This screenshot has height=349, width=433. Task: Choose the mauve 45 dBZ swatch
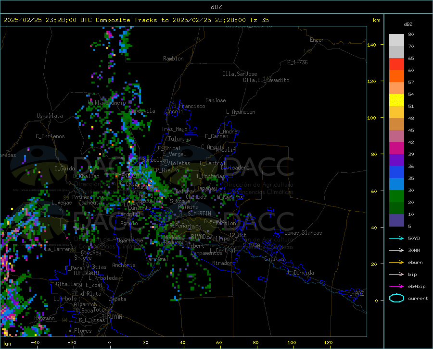396,136
